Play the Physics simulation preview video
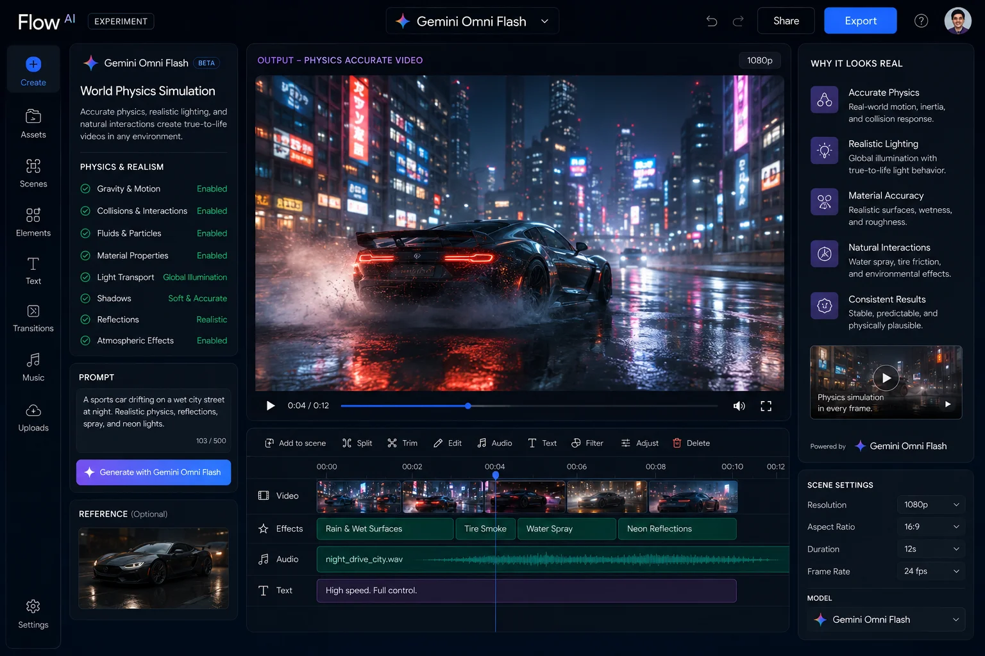The width and height of the screenshot is (985, 656). point(886,378)
